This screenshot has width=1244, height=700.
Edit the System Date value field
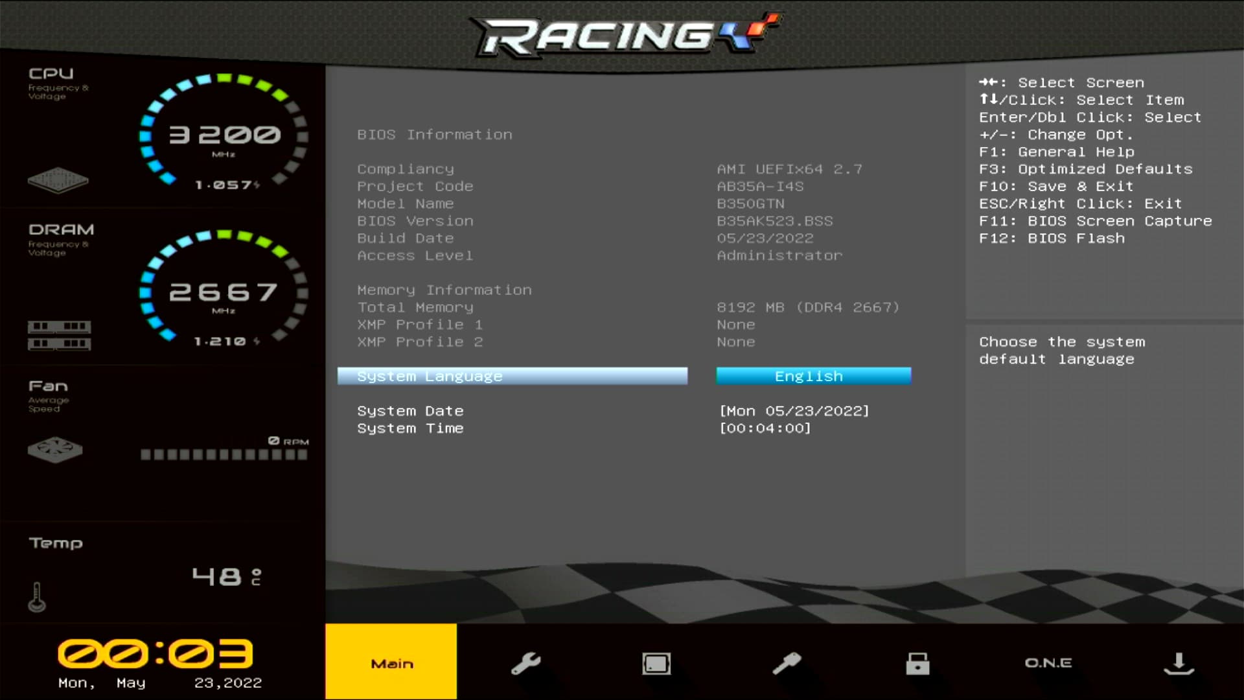(794, 411)
